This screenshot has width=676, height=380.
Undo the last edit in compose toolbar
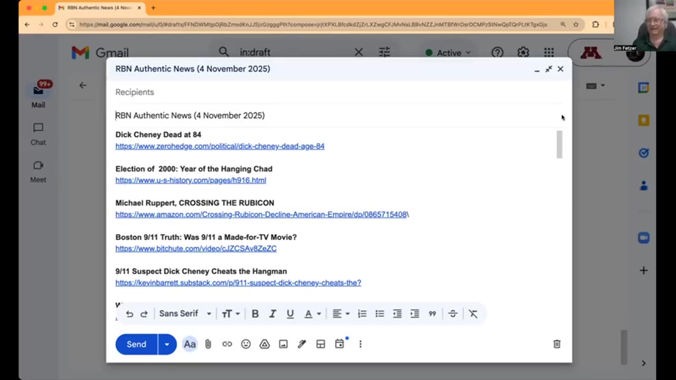click(129, 313)
